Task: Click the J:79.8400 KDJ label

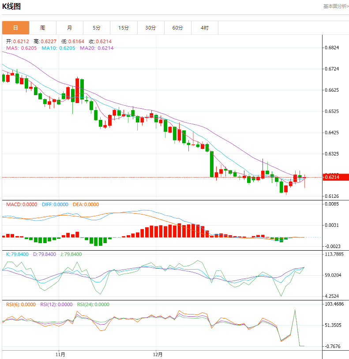Action: tap(71, 254)
